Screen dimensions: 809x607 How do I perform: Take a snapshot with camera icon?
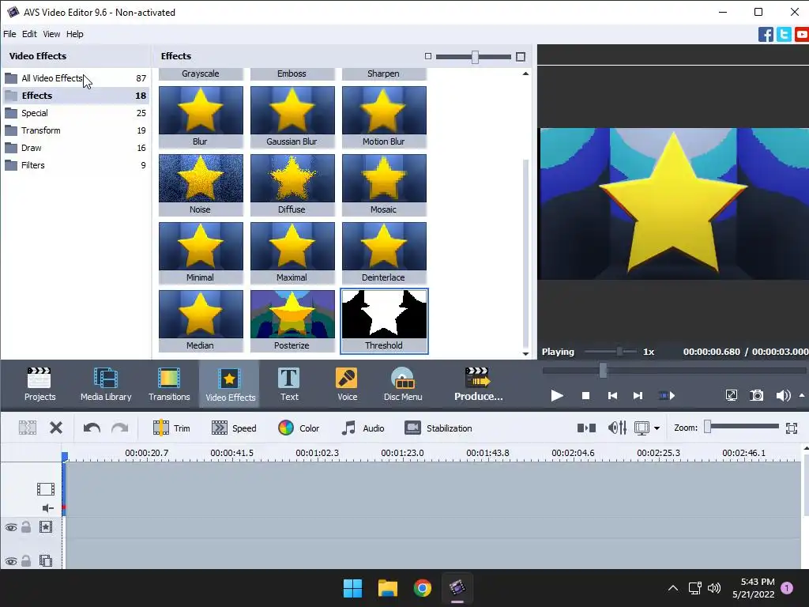pyautogui.click(x=756, y=396)
